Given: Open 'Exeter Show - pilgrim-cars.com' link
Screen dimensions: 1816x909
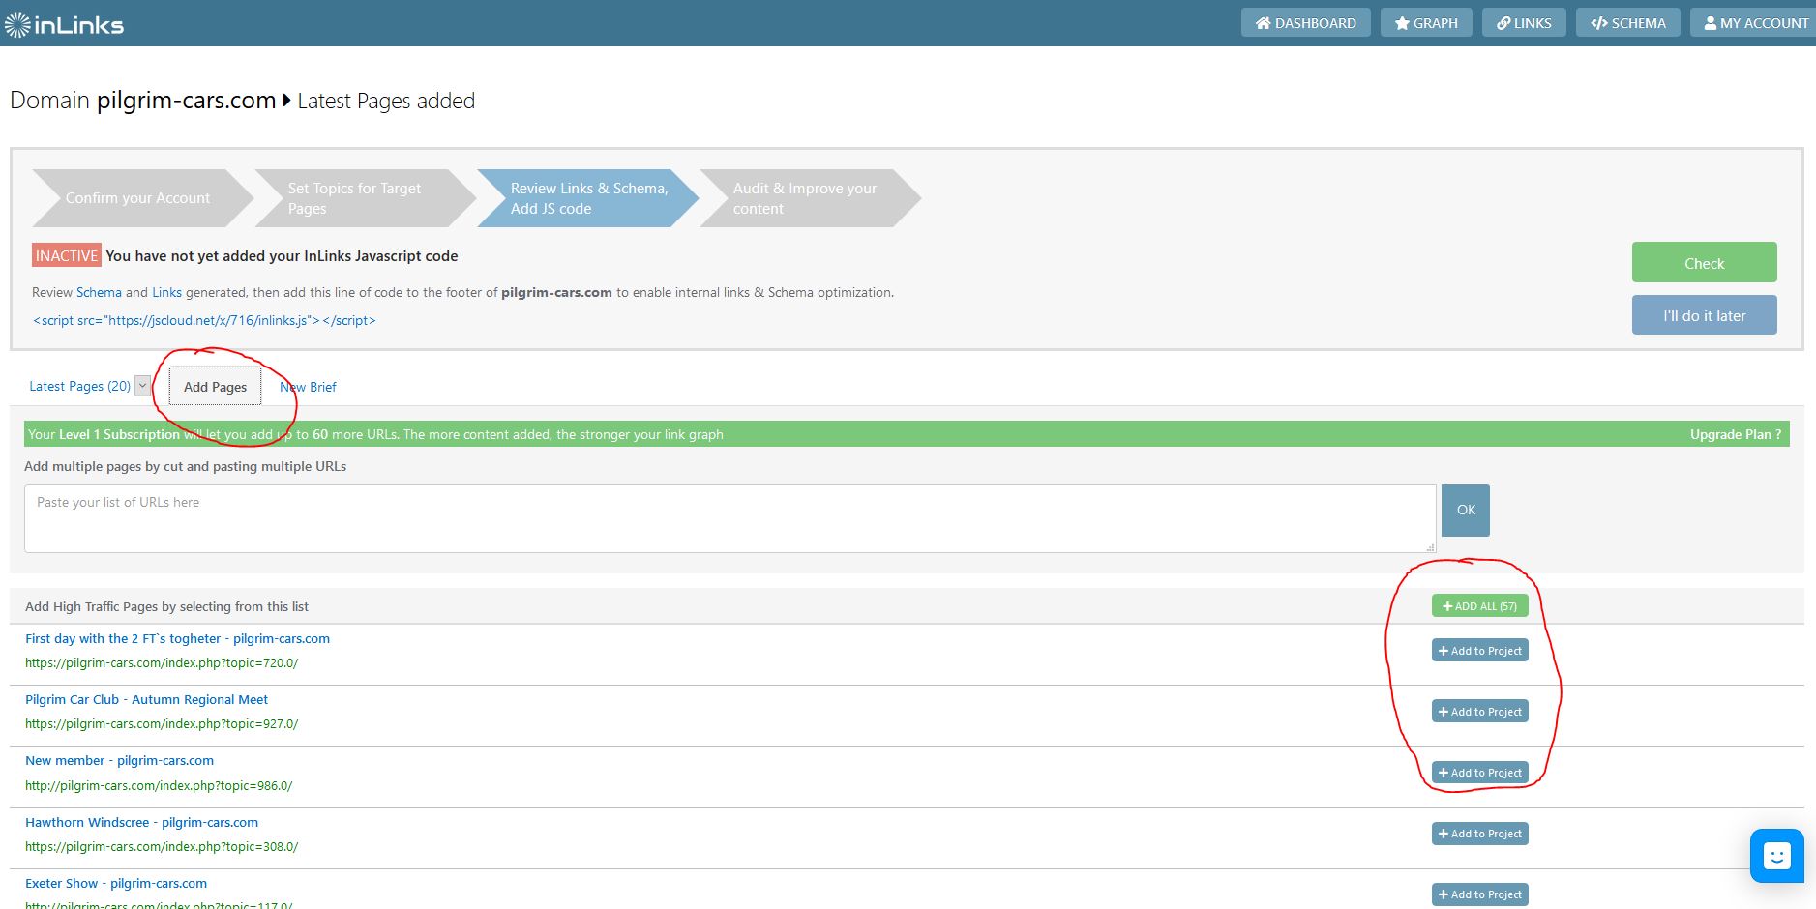Looking at the screenshot, I should pos(116,883).
